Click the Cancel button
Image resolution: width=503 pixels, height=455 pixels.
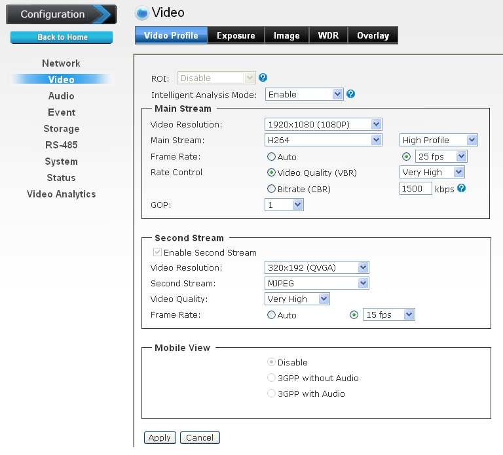[200, 437]
